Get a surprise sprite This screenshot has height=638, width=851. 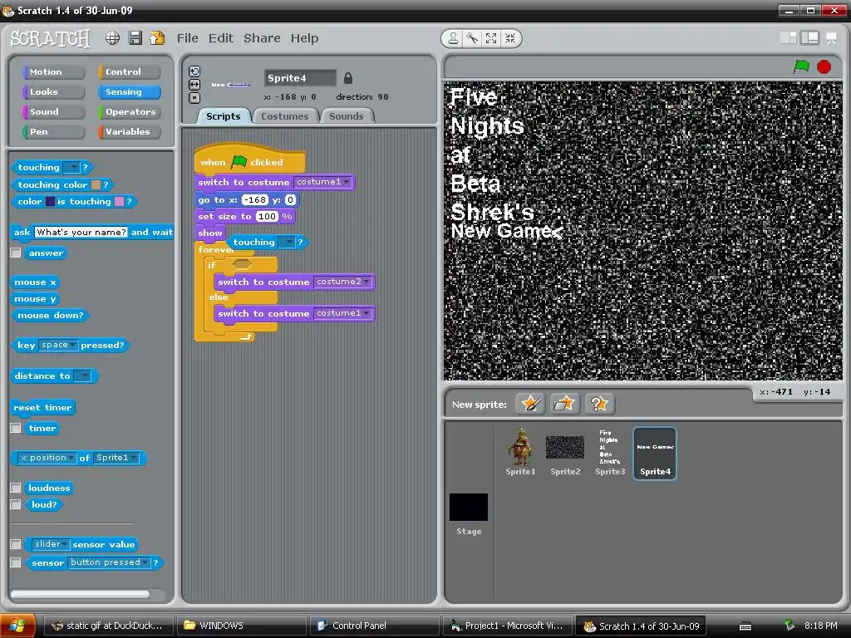click(x=599, y=404)
